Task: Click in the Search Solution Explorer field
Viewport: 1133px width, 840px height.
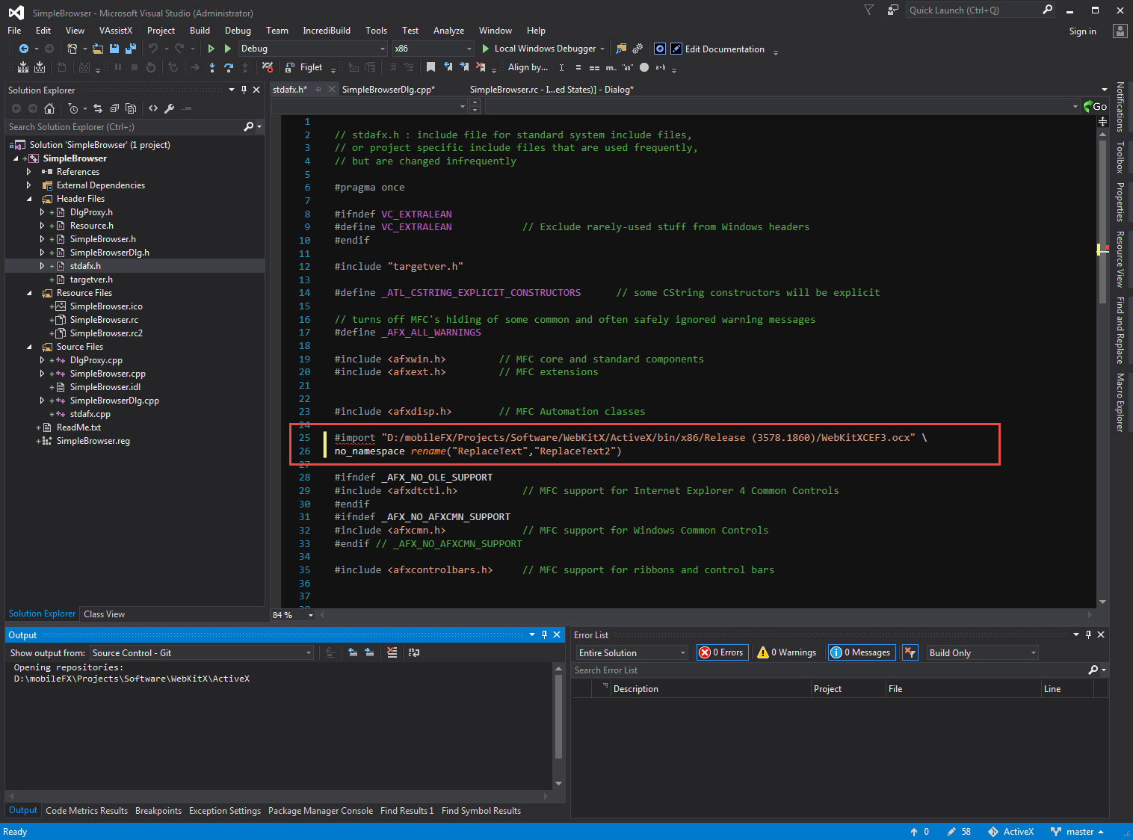Action: pos(125,127)
